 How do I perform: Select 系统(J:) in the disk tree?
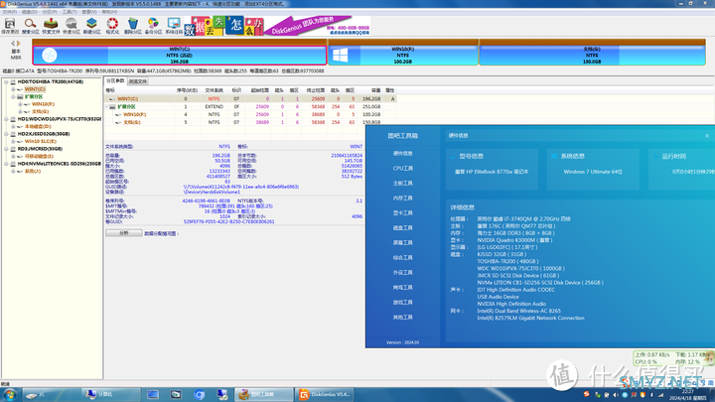click(33, 172)
